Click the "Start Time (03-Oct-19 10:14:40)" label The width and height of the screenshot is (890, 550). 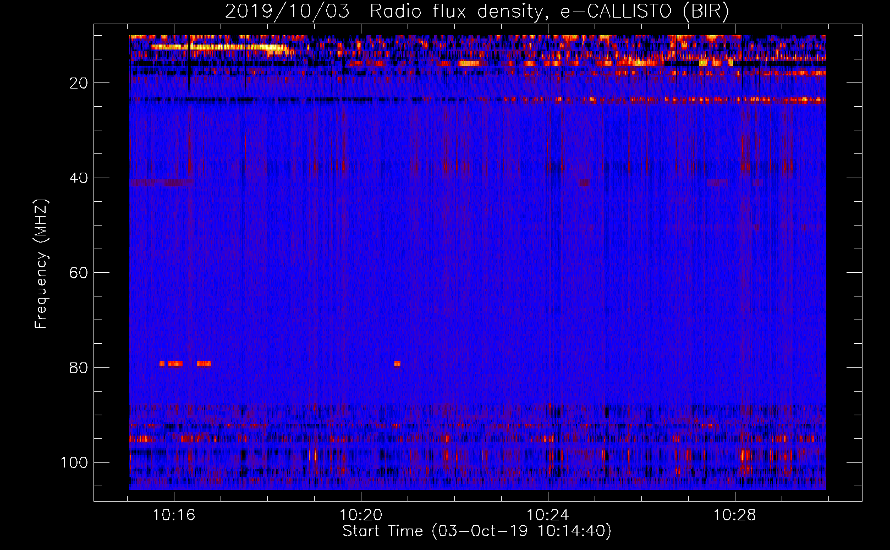(x=477, y=531)
